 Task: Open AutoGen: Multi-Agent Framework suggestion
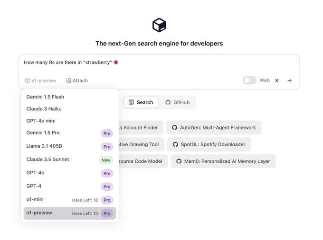[214, 127]
